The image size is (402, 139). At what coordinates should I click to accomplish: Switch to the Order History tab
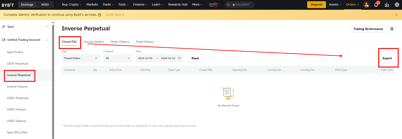[120, 42]
